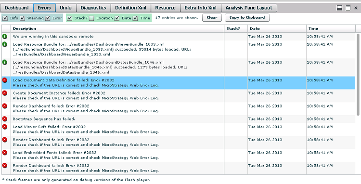Open the Undo tab

(x=65, y=8)
